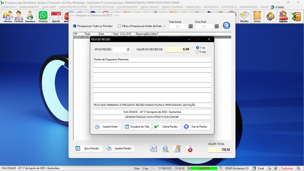This screenshot has width=304, height=171.
Task: Open the FINANCEIRO menu
Action: [x=193, y=7]
